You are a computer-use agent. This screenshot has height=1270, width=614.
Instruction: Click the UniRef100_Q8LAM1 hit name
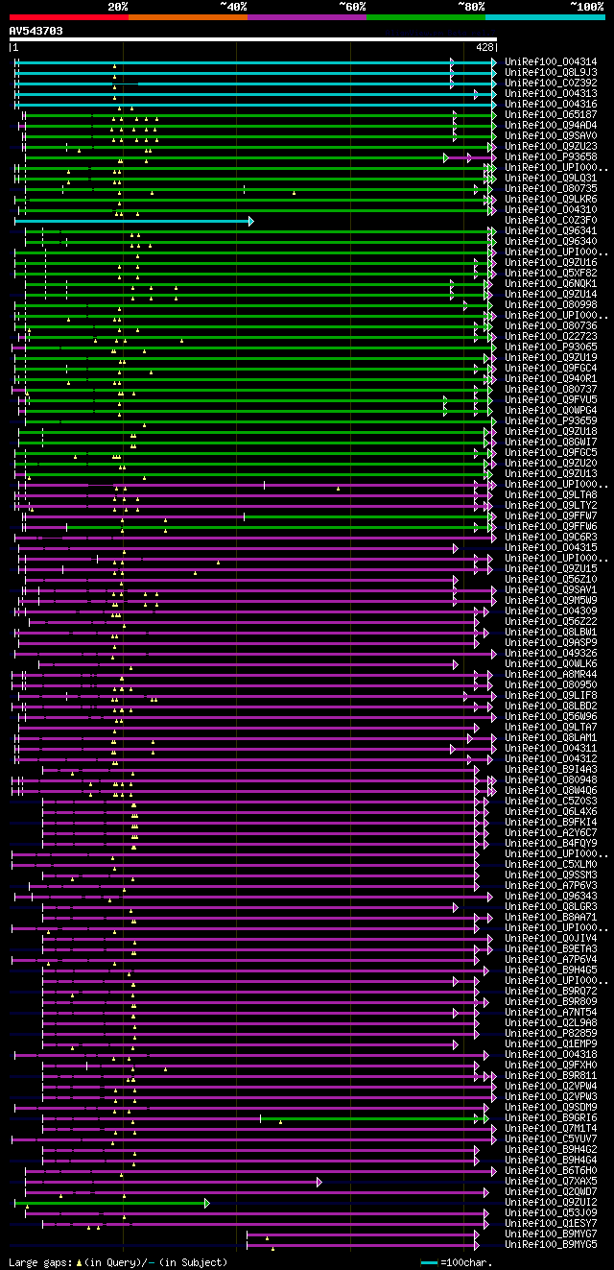tap(552, 738)
